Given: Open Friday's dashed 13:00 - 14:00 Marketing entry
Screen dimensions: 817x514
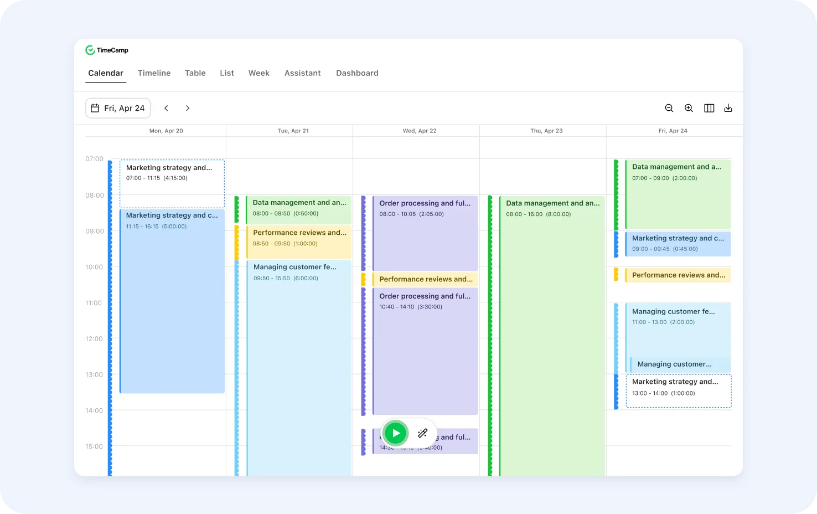Looking at the screenshot, I should click(x=679, y=391).
